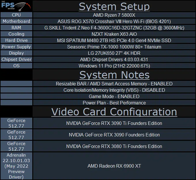The height and width of the screenshot is (180, 196).
Task: Select the Windows 11 Pro OS cell
Action: click(114, 66)
